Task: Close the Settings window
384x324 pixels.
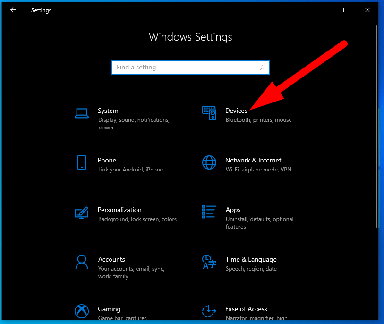Action: tap(367, 10)
